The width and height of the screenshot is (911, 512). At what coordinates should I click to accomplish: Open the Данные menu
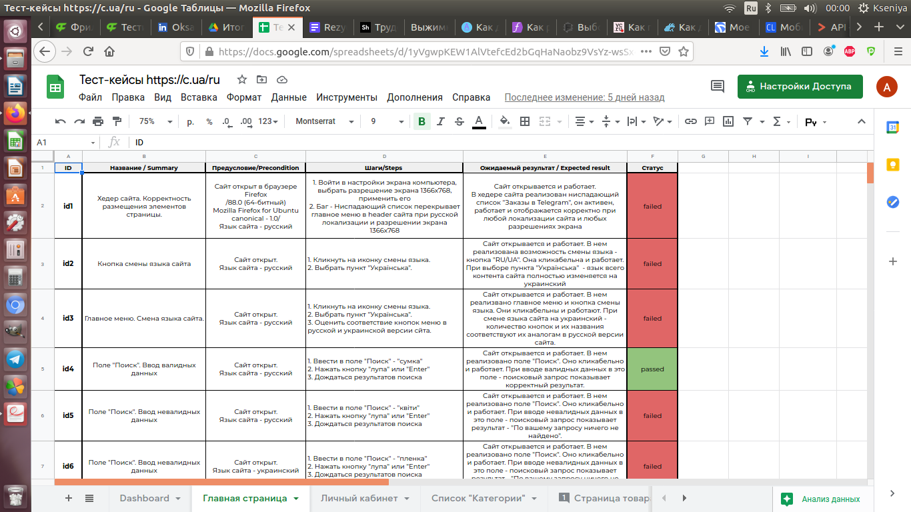pyautogui.click(x=289, y=97)
